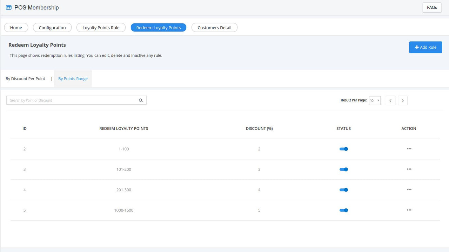Click the 1-100 points range cell
The image size is (449, 252).
click(x=124, y=149)
